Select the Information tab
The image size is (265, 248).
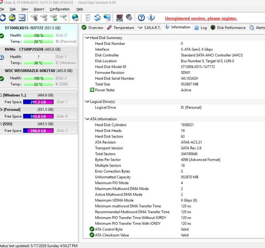178,27
